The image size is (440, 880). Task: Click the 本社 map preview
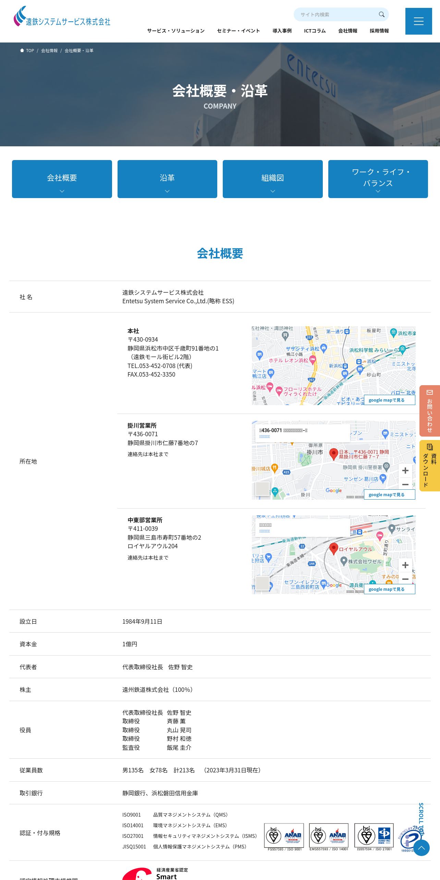coord(333,365)
